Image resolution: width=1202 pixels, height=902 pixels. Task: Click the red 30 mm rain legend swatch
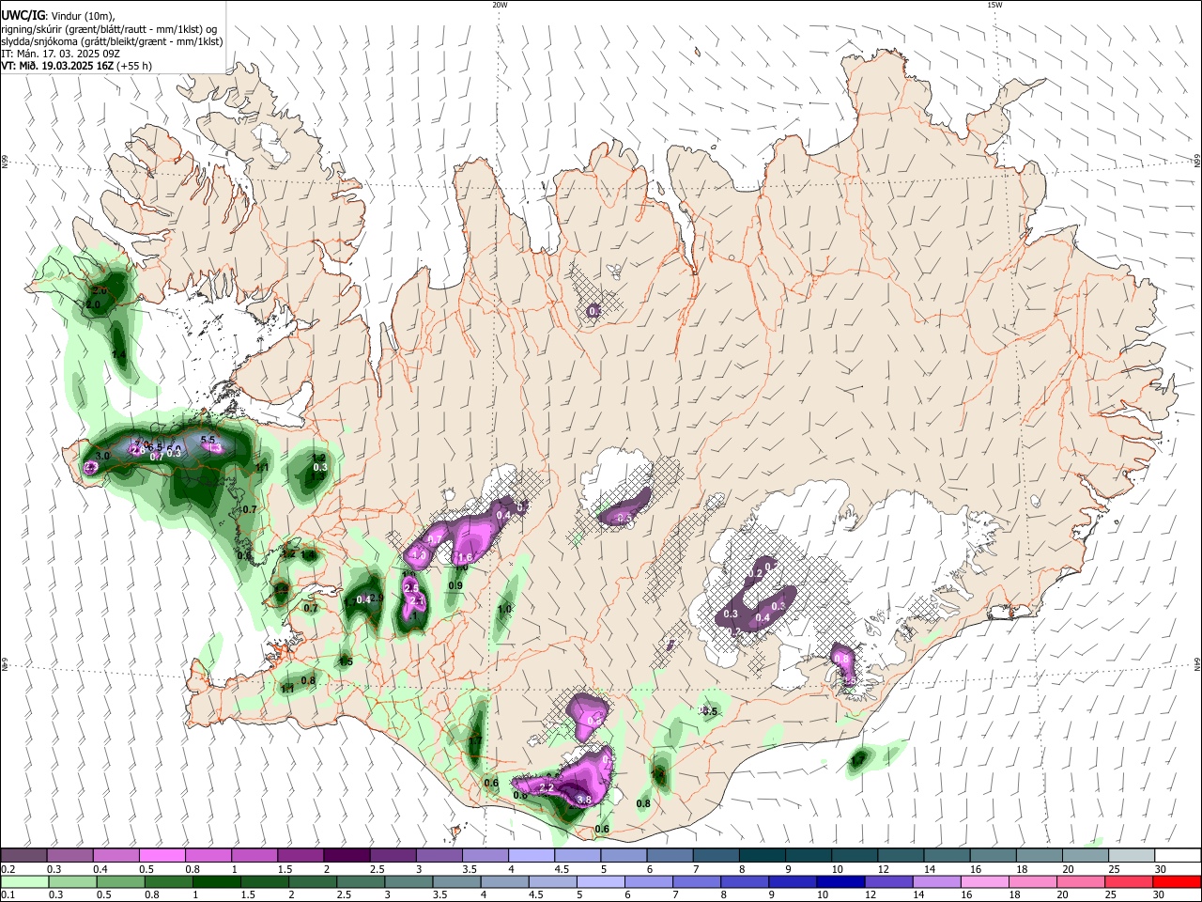(1177, 881)
